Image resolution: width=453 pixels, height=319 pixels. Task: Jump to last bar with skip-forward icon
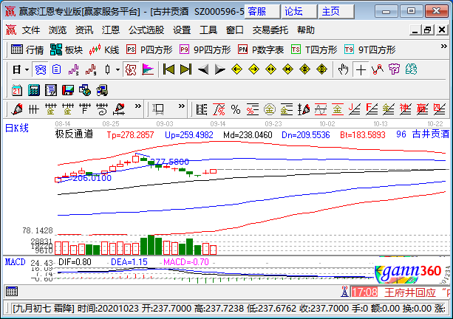(x=185, y=69)
